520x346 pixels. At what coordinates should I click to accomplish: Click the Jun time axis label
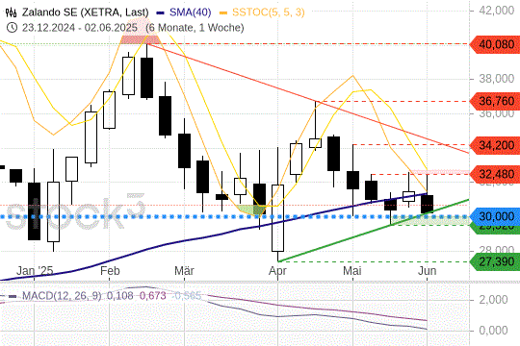tap(428, 271)
